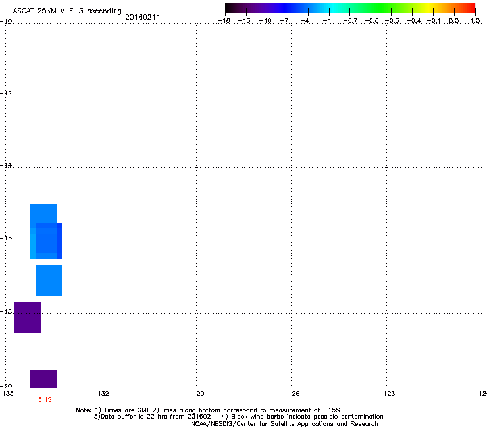Click the 'NOAA/NESDIS/Center for Satellite Applications and Research' credit

point(284,424)
